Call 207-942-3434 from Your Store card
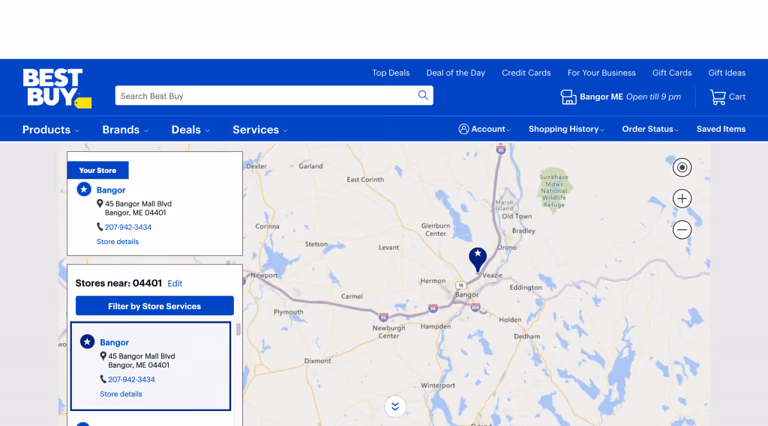 [127, 227]
